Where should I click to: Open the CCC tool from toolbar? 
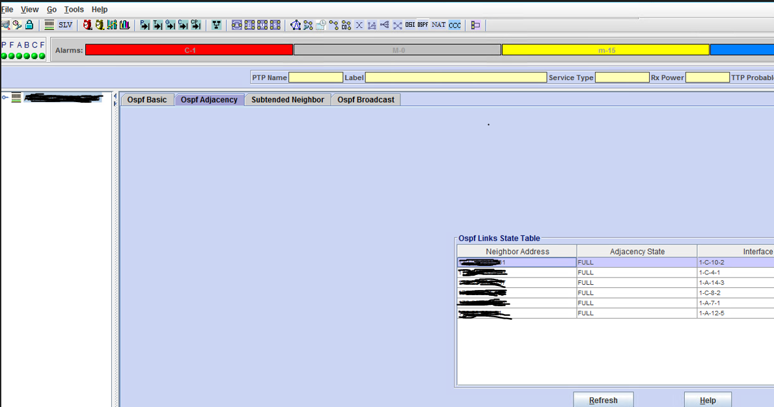(x=454, y=25)
